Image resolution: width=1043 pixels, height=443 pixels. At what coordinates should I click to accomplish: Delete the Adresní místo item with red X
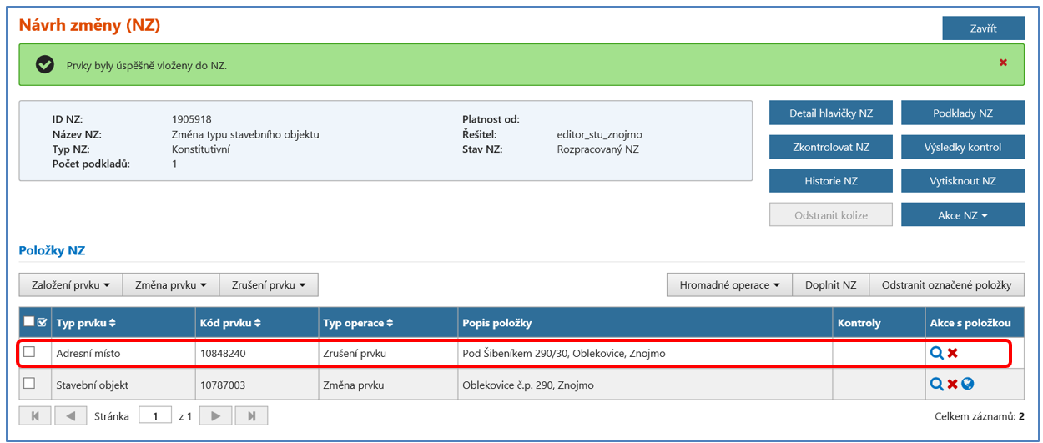pos(952,353)
